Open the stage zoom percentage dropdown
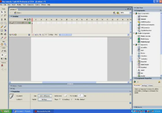The width and height of the screenshot is (162, 113). tap(131, 13)
